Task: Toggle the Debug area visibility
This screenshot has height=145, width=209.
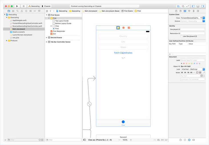Action: pos(198,6)
